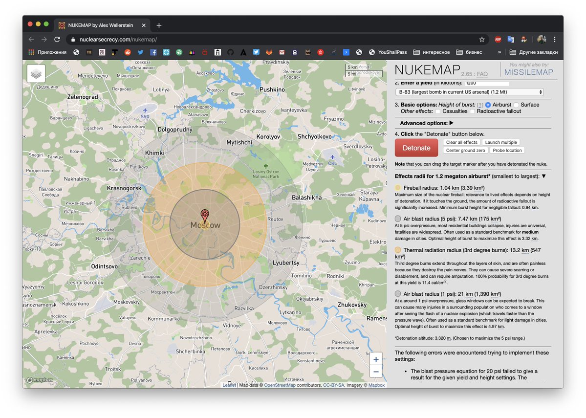Click the Air blast 1 psi gray swatch
The height and width of the screenshot is (418, 586).
[x=398, y=294]
